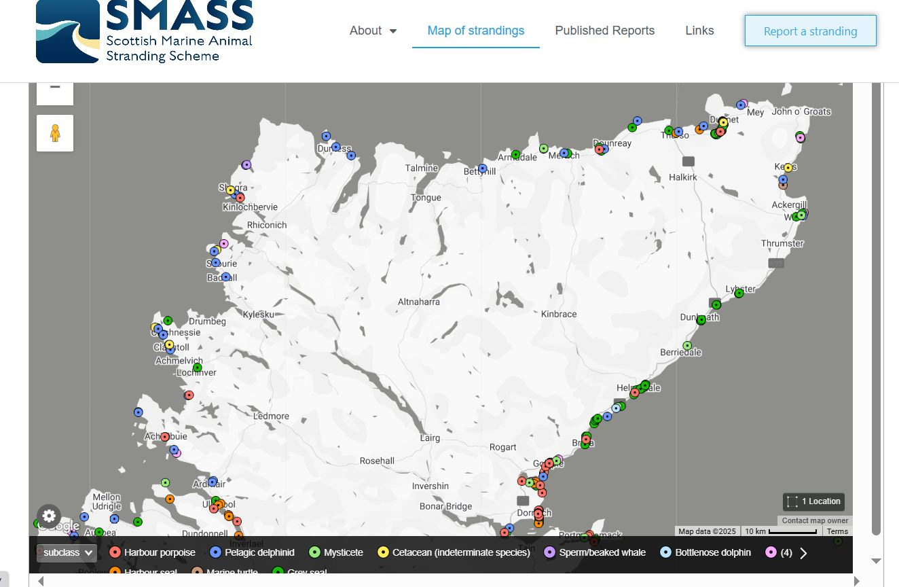Select blue marker at Badcall

(x=226, y=277)
